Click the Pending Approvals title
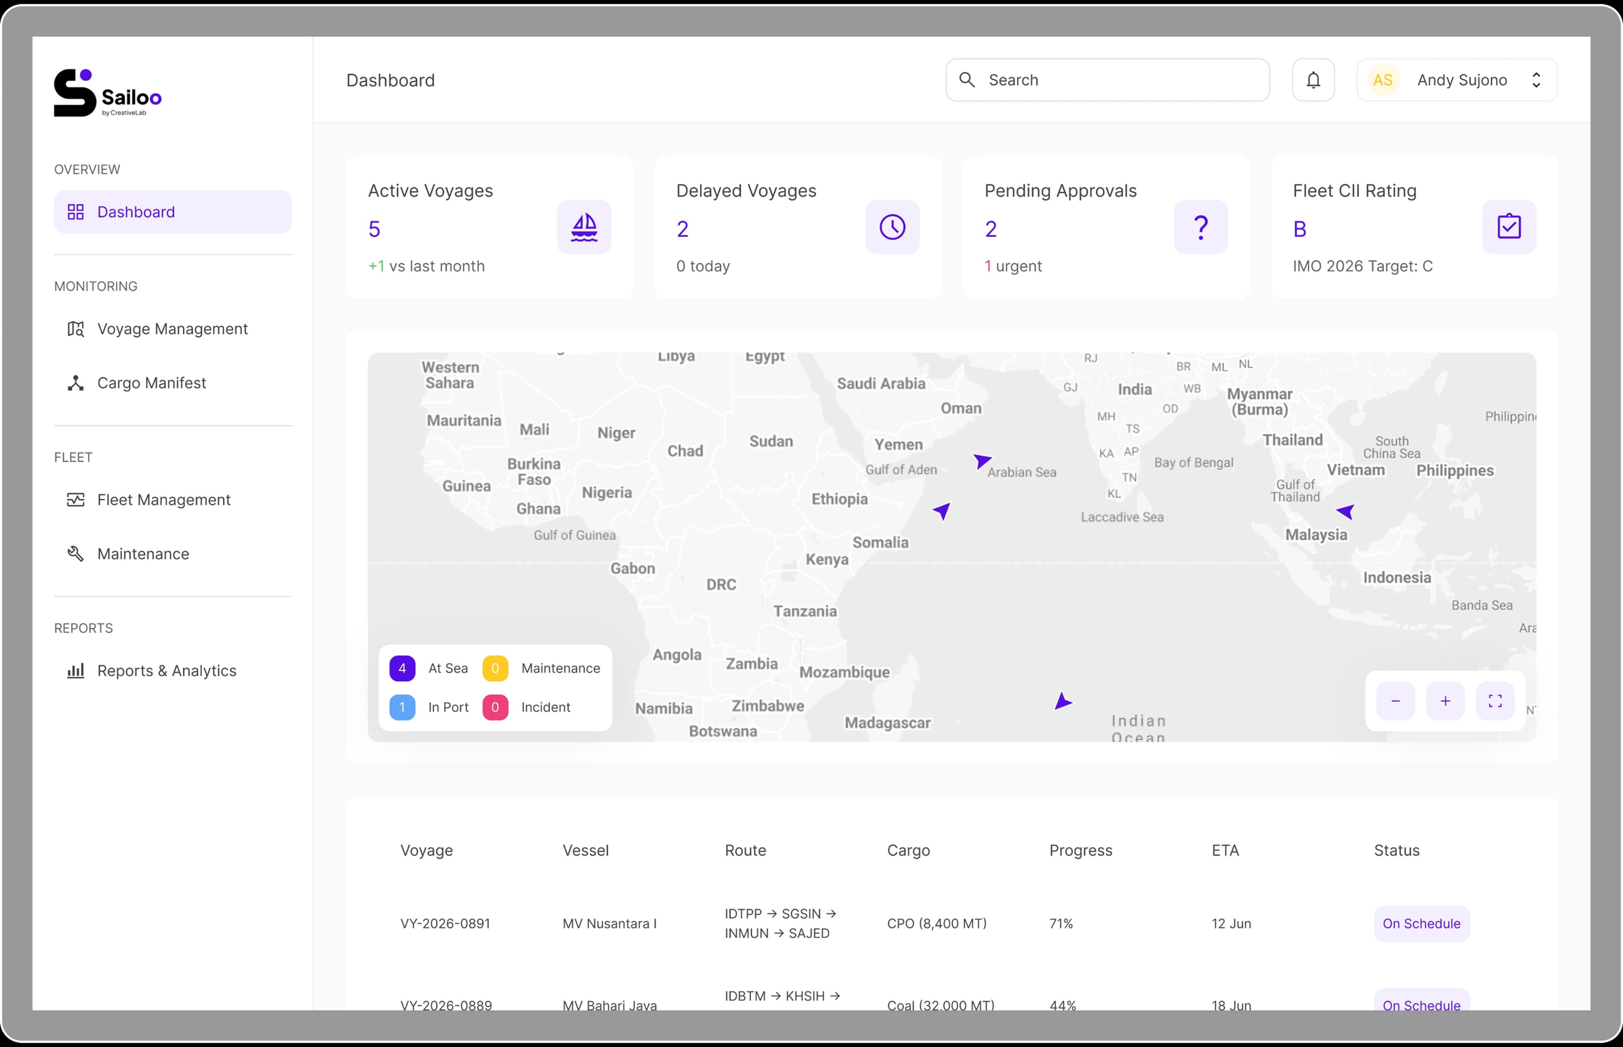The height and width of the screenshot is (1047, 1623). click(x=1060, y=191)
